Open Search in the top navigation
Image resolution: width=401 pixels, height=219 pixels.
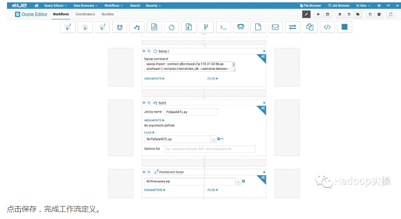pos(135,6)
